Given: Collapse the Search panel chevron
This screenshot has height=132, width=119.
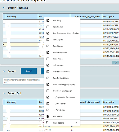Looking at the screenshot, I should click(x=4, y=71).
